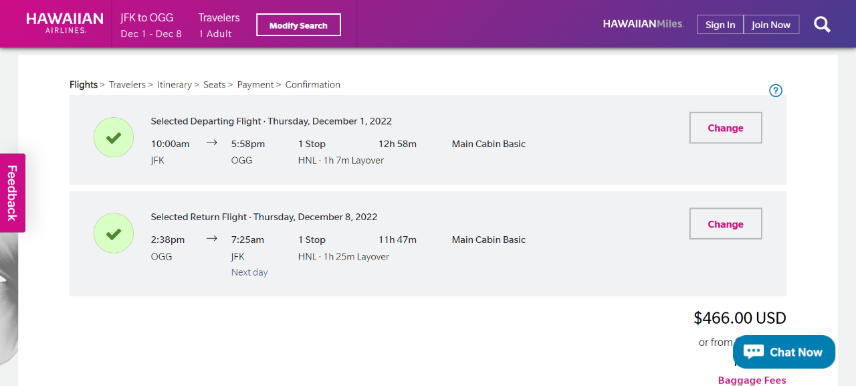Click the Payment breadcrumb step
This screenshot has width=856, height=386.
(255, 85)
